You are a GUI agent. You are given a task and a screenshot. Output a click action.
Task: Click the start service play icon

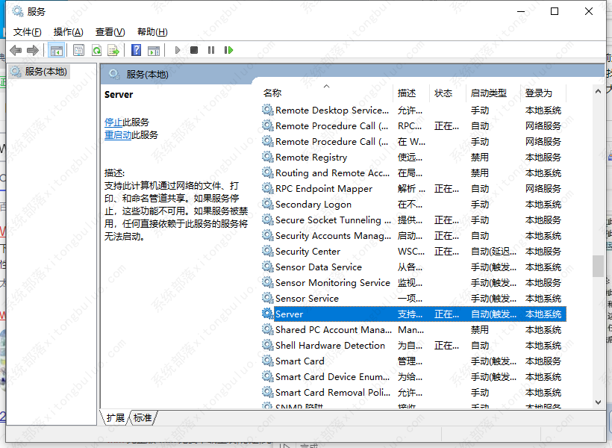[x=177, y=50]
